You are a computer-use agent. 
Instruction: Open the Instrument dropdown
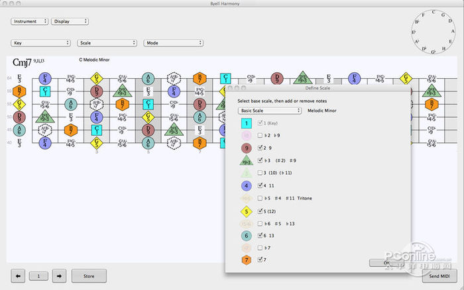click(x=29, y=21)
